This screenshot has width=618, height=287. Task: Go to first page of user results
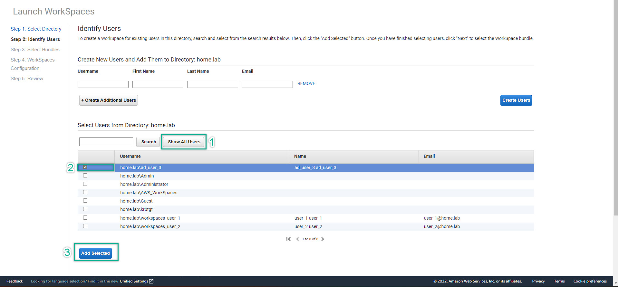tap(288, 239)
